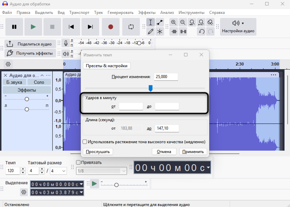Image resolution: width=290 pixels, height=207 pixels.
Task: Open Пресеты & настройки menu
Action: pyautogui.click(x=107, y=66)
